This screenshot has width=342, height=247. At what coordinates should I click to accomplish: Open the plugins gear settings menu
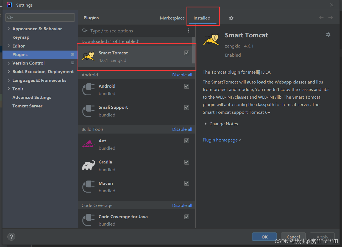click(x=231, y=18)
